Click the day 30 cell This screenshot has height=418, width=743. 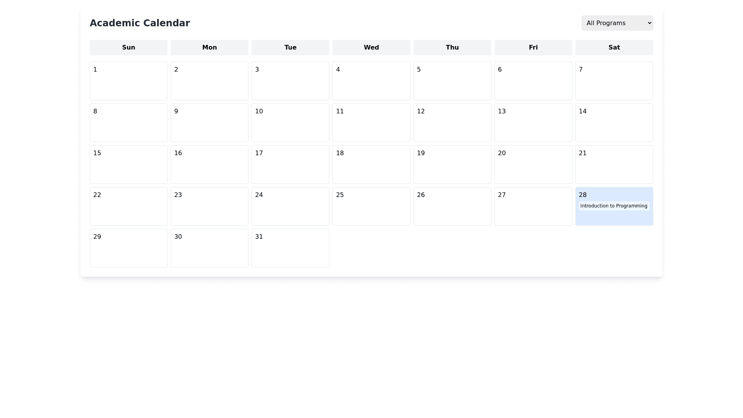point(209,248)
